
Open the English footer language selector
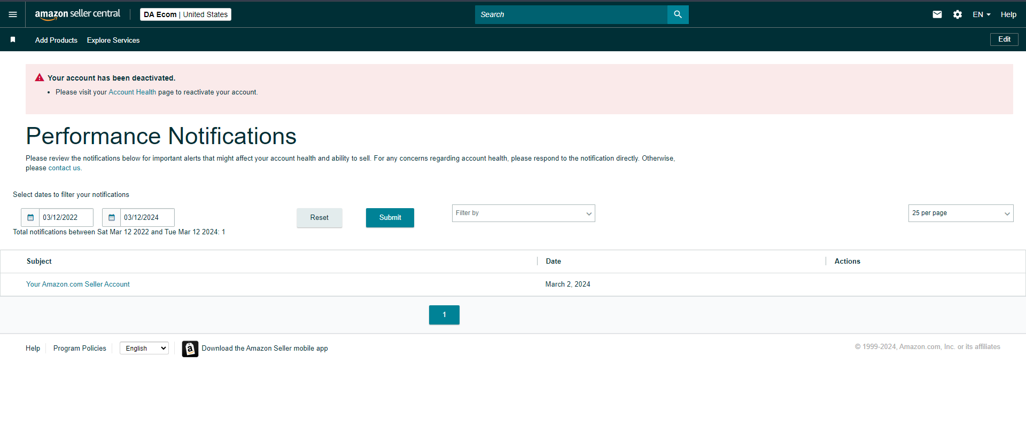144,348
